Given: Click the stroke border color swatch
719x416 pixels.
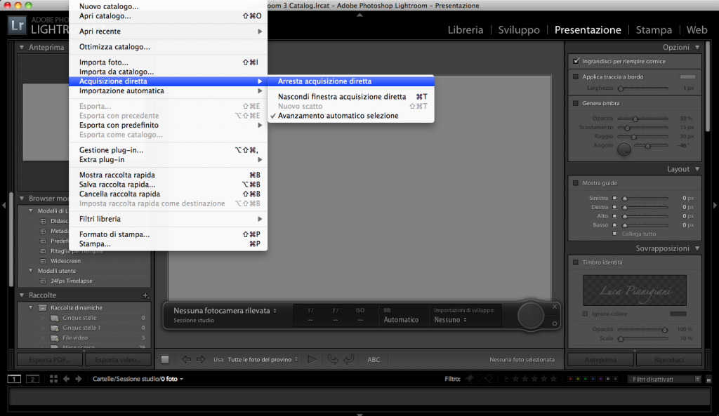Looking at the screenshot, I should point(687,77).
